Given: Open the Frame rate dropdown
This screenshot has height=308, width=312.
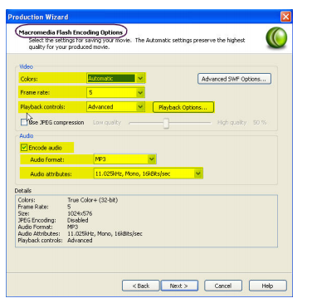Looking at the screenshot, I should coord(115,93).
